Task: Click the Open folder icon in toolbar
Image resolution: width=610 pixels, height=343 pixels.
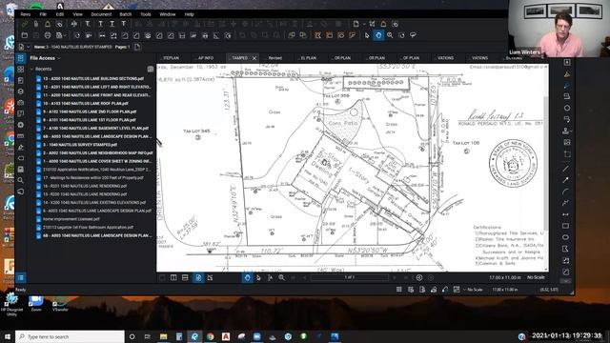Action: (25, 35)
